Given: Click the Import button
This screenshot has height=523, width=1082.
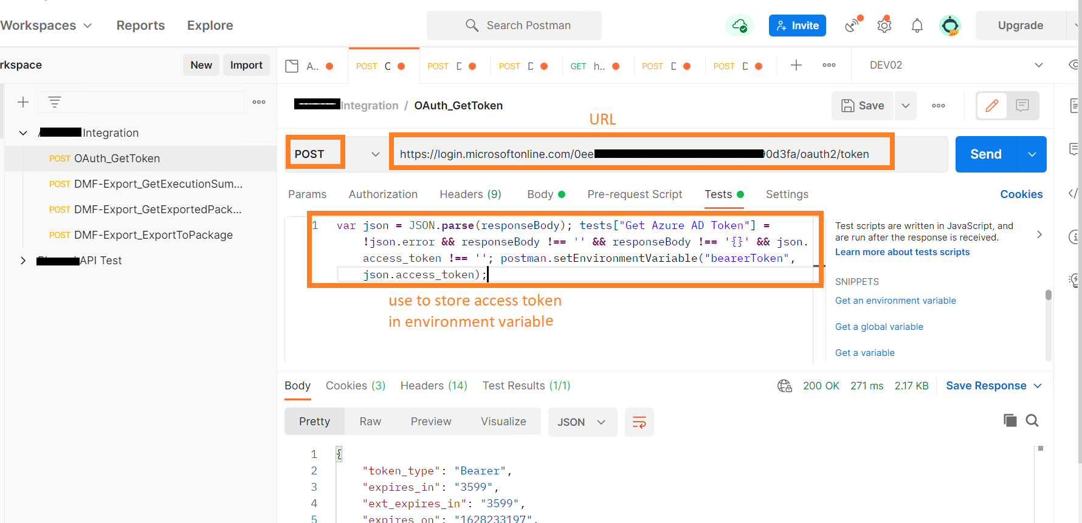Looking at the screenshot, I should [246, 65].
